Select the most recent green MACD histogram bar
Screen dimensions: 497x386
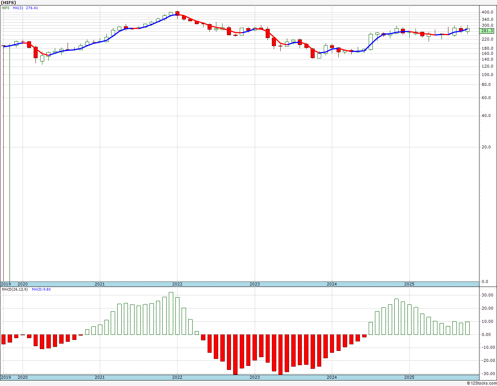click(467, 328)
